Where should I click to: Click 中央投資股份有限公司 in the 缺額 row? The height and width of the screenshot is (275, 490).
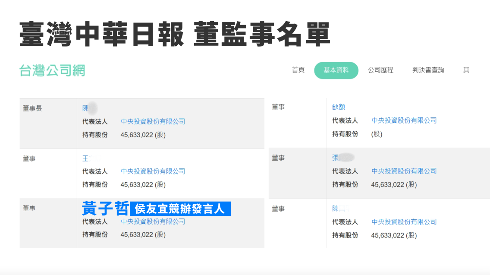point(404,120)
